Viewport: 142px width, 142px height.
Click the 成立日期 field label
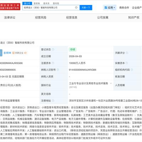click(46, 56)
